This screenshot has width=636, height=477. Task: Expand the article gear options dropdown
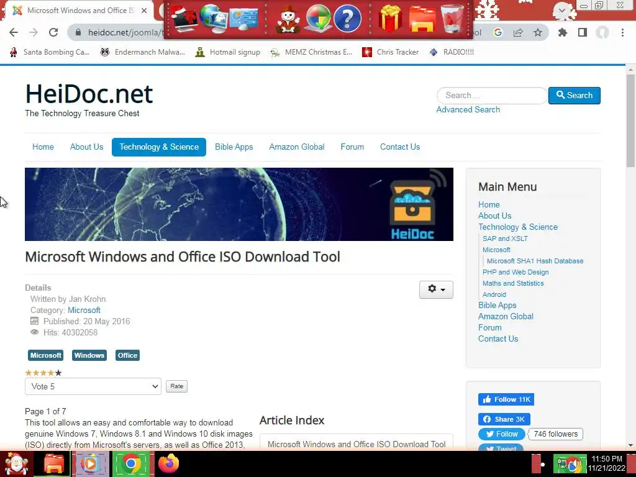[436, 289]
